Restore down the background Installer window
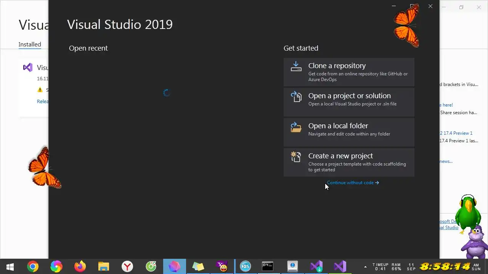Viewport: 488px width, 274px height. coord(461,7)
